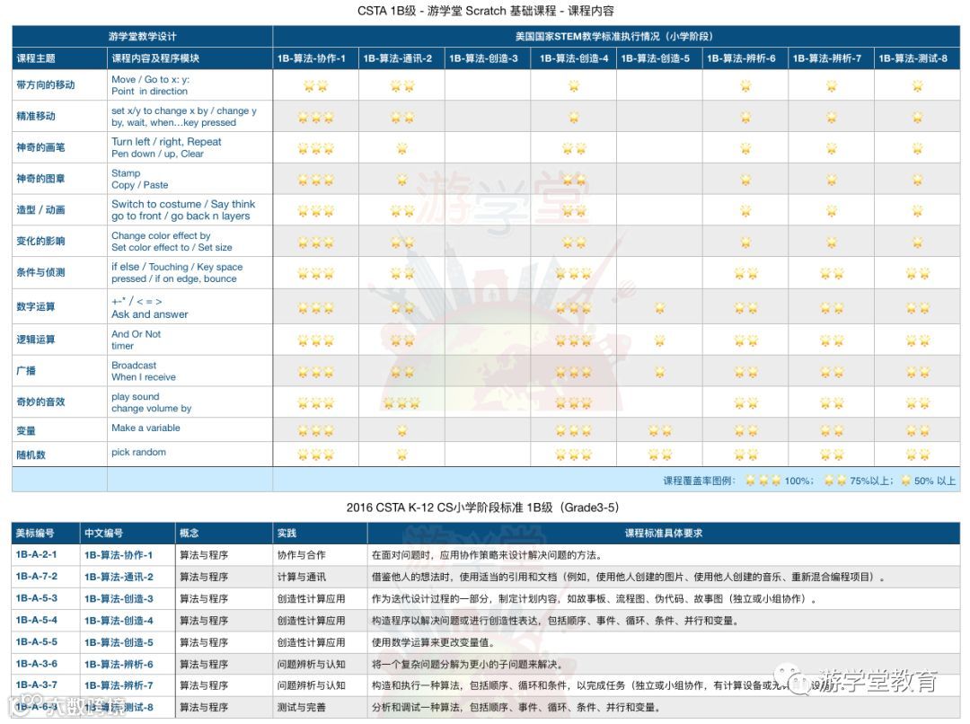This screenshot has height=724, width=970.
Task: Click the '1B-A-5-5' code in lower table
Action: (37, 641)
